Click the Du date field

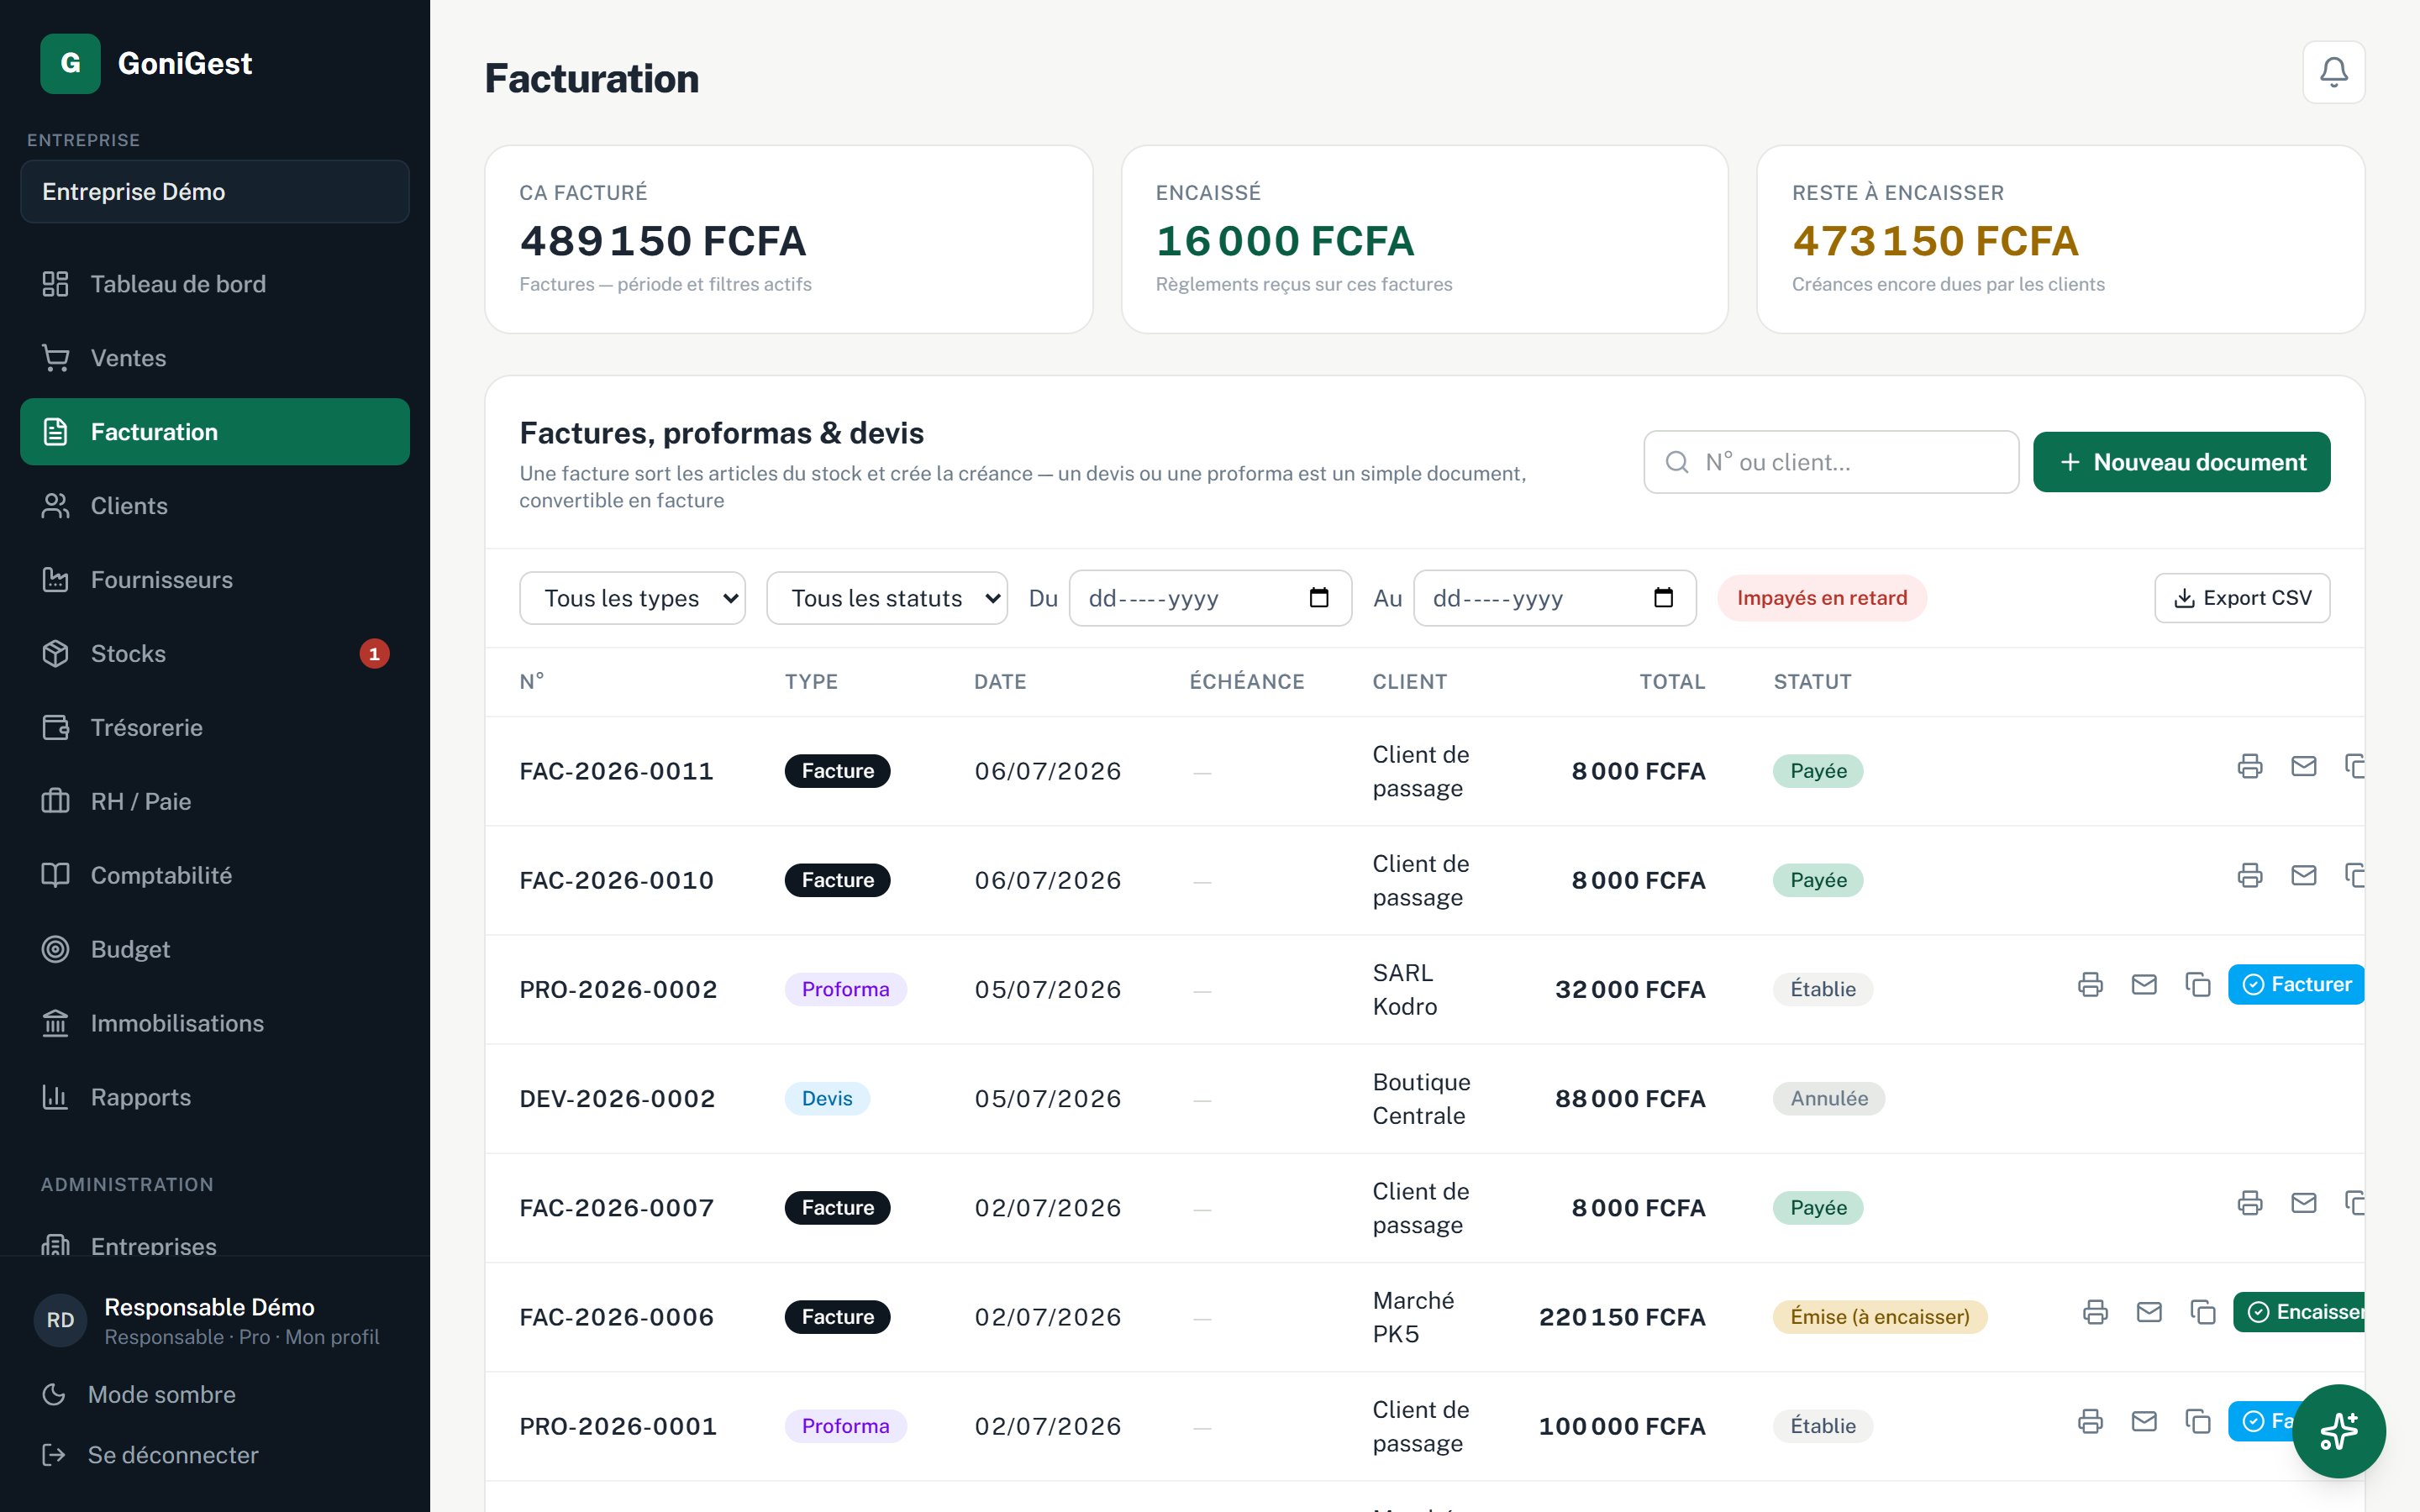point(1210,598)
